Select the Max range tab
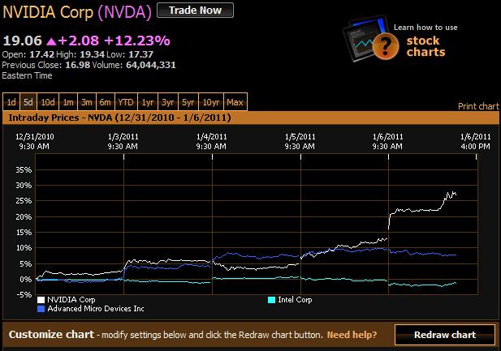Image resolution: width=501 pixels, height=351 pixels. tap(235, 102)
